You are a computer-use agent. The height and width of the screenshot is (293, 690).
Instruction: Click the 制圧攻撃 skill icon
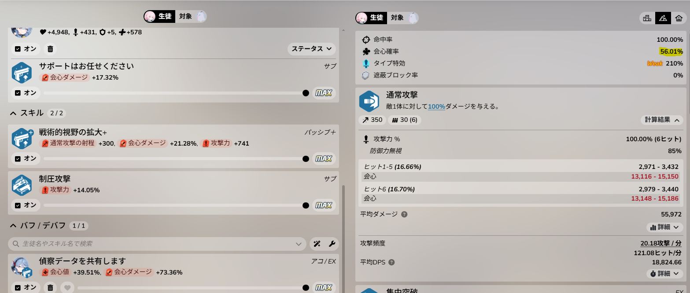22,185
